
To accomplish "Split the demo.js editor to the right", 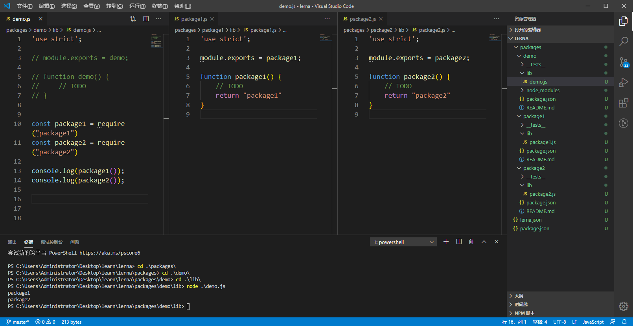I will tap(146, 19).
